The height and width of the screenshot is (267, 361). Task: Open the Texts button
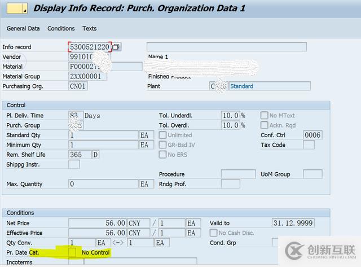[x=89, y=29]
